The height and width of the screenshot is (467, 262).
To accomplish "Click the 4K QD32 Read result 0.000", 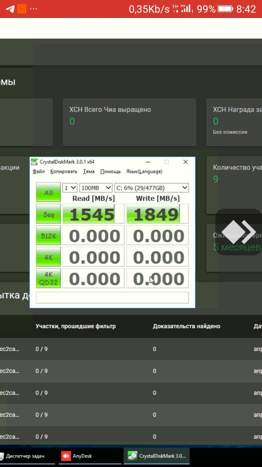I will [x=93, y=279].
